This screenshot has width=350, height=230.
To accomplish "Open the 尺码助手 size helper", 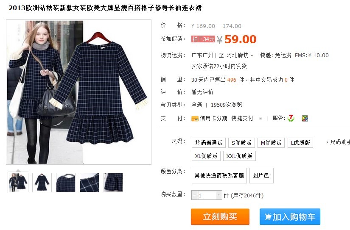I will 338,142.
